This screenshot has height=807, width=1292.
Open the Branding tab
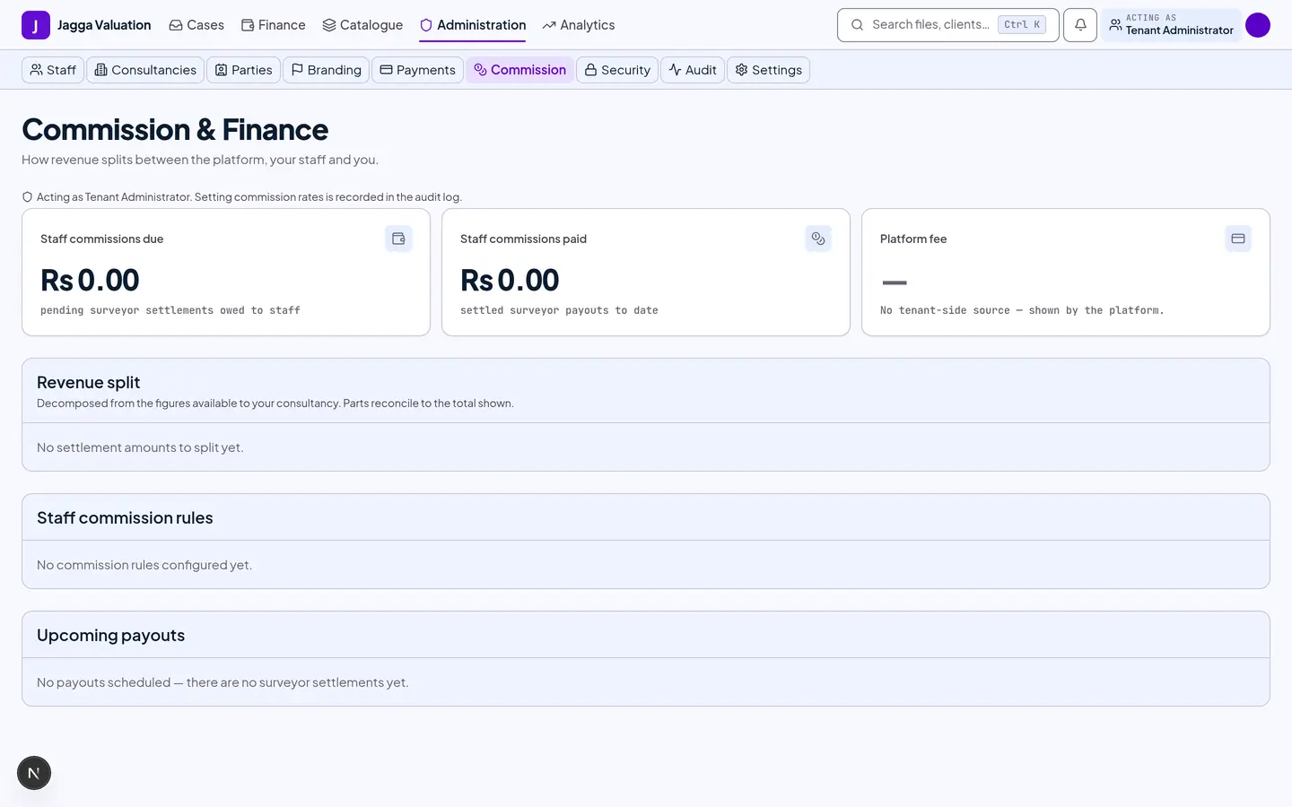[327, 70]
